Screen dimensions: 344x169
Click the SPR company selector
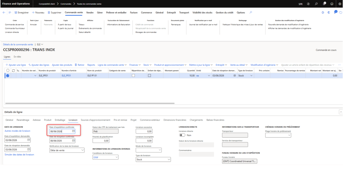click(300, 4)
